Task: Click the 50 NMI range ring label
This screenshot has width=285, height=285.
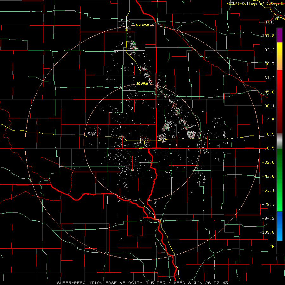Action: pos(142,84)
